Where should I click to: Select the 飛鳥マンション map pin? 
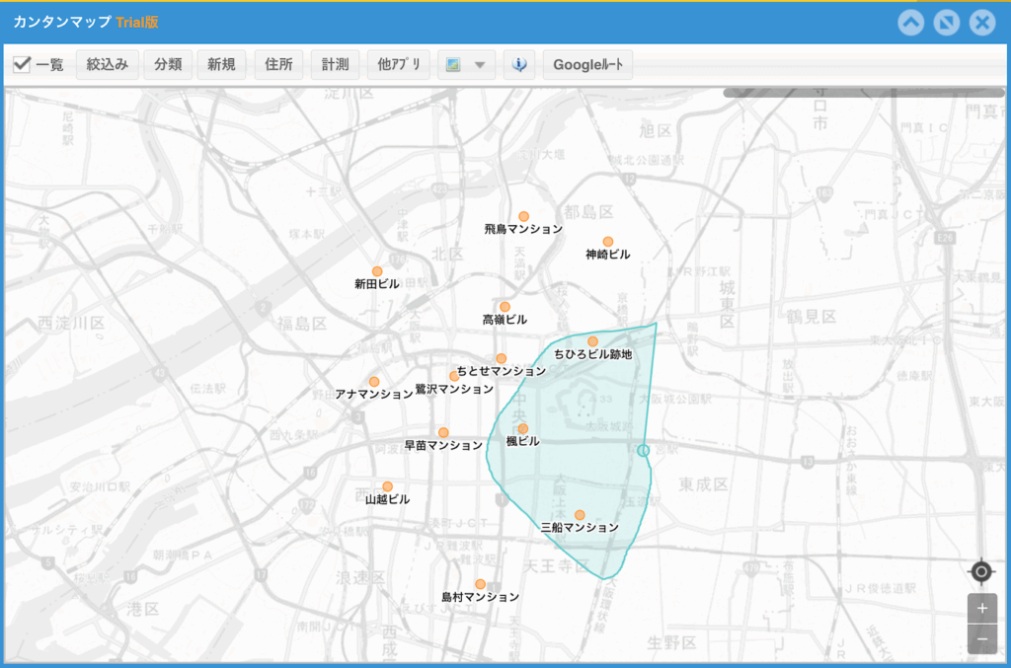(524, 216)
